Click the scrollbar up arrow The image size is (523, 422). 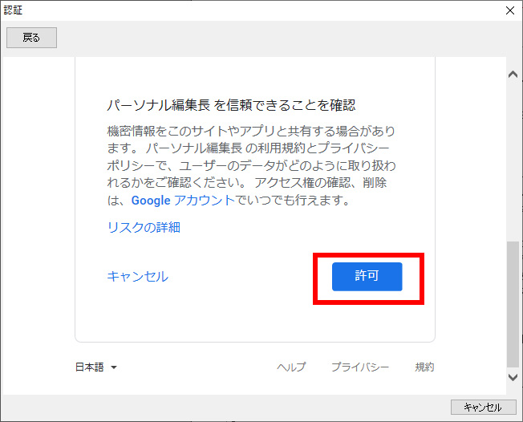click(513, 75)
